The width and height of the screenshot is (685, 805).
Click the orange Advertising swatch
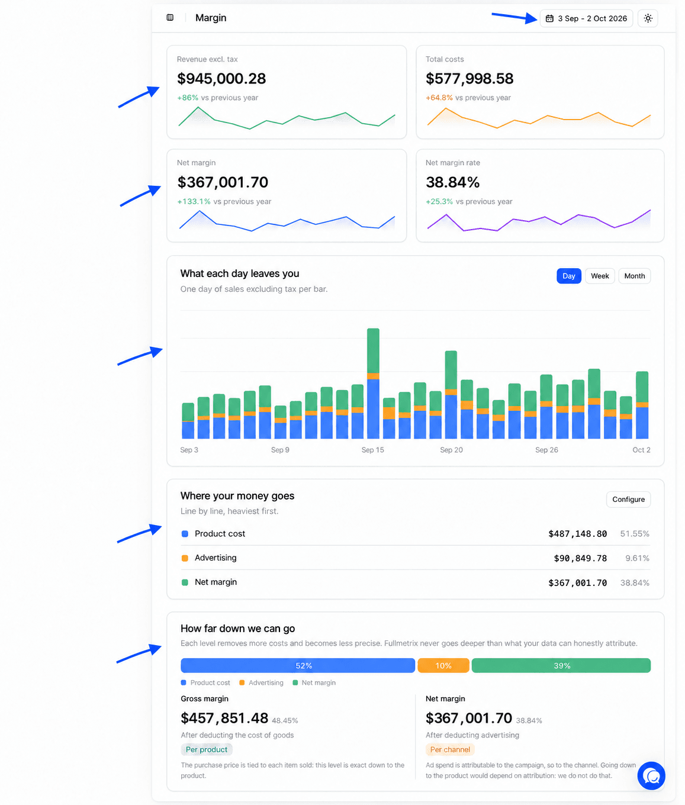(x=185, y=558)
